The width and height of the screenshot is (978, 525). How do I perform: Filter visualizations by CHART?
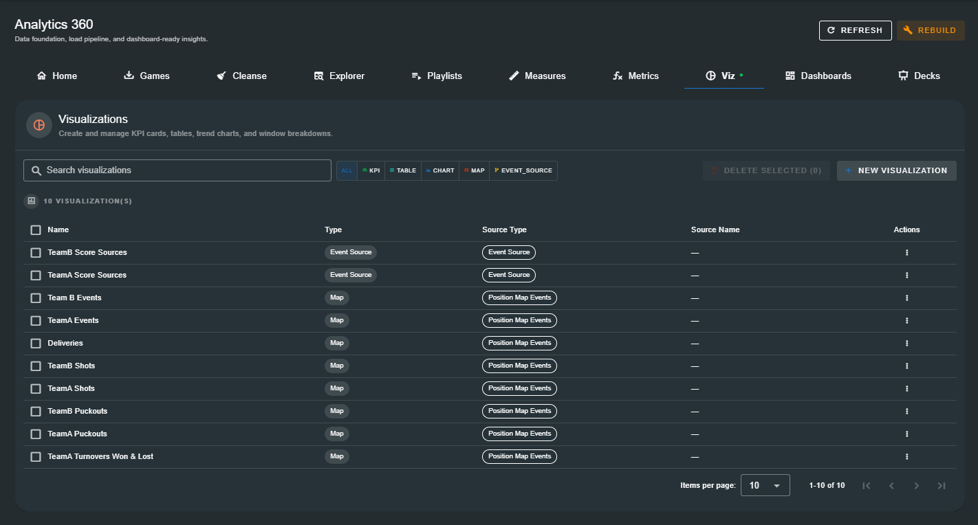(440, 170)
